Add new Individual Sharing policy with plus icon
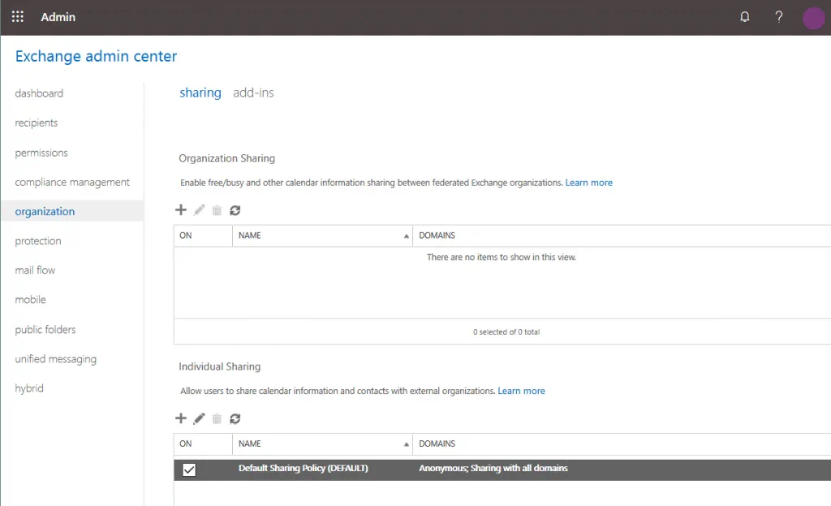The width and height of the screenshot is (831, 506). point(181,418)
